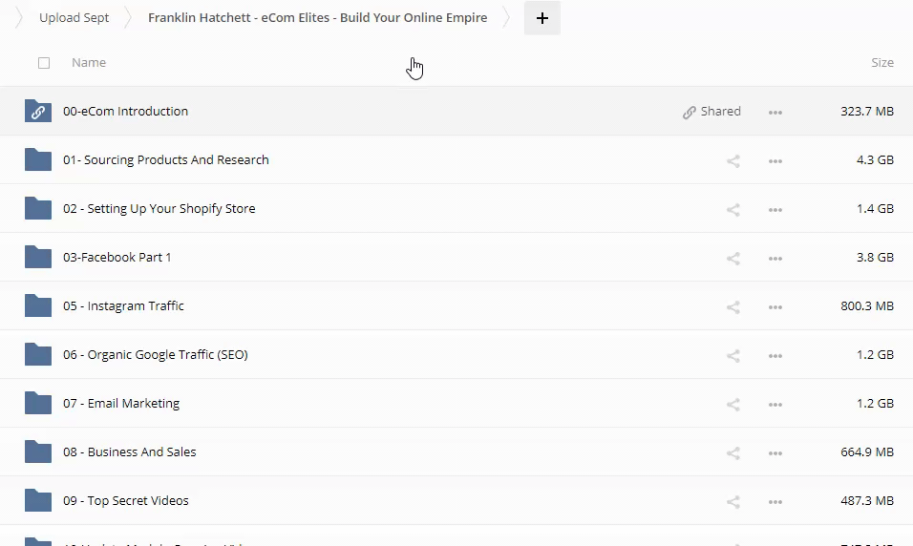Share the Setting Up Your Shopify Store folder

click(733, 209)
